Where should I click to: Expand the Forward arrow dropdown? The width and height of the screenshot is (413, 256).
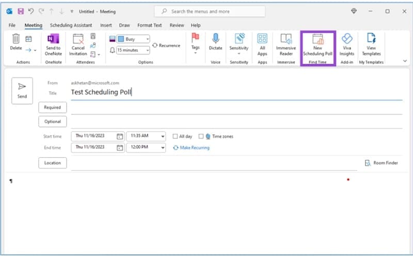35,50
